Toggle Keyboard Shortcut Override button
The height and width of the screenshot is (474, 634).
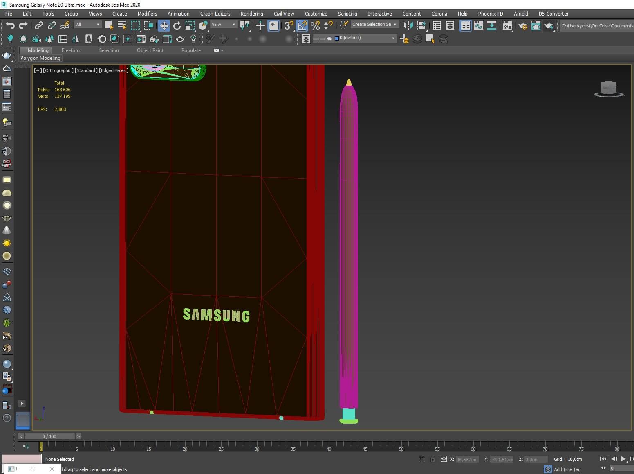coord(273,26)
